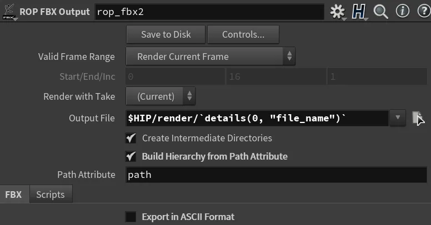
Task: Enable Export in ASCII Format checkbox
Action: click(x=131, y=217)
